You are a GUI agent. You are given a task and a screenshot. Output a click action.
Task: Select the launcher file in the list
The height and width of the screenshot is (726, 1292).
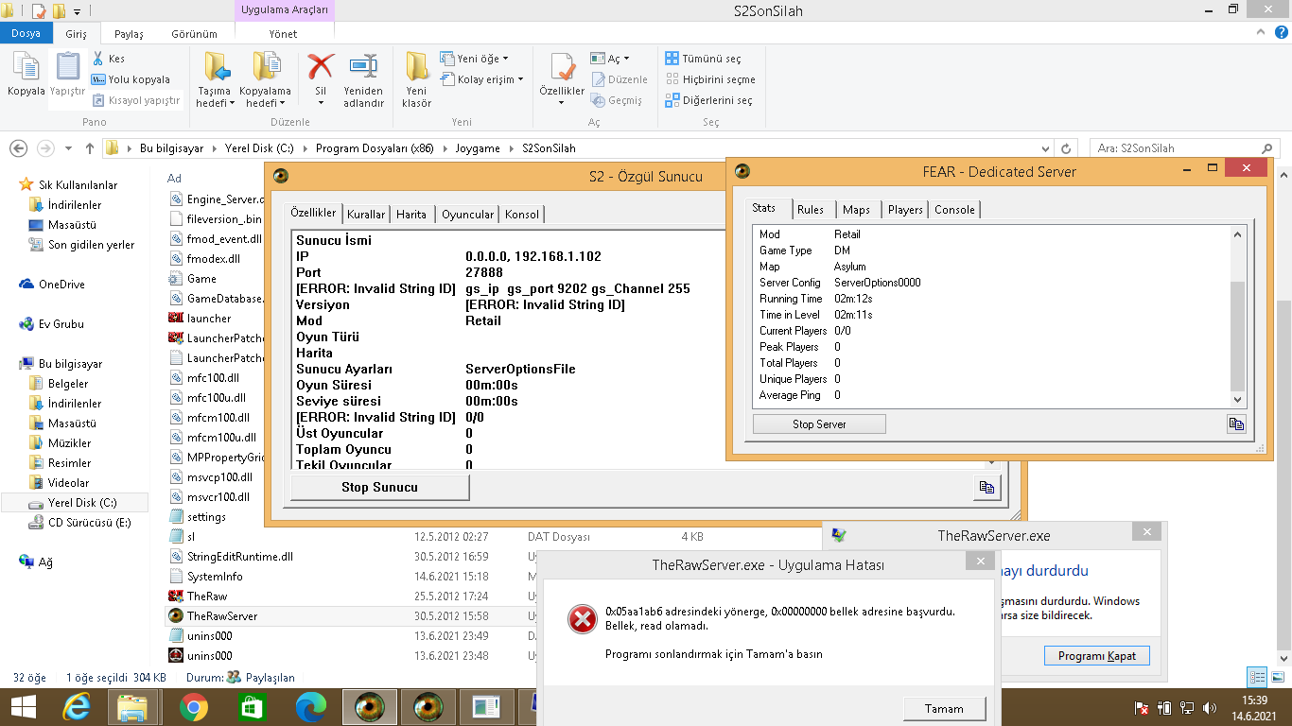tap(208, 319)
